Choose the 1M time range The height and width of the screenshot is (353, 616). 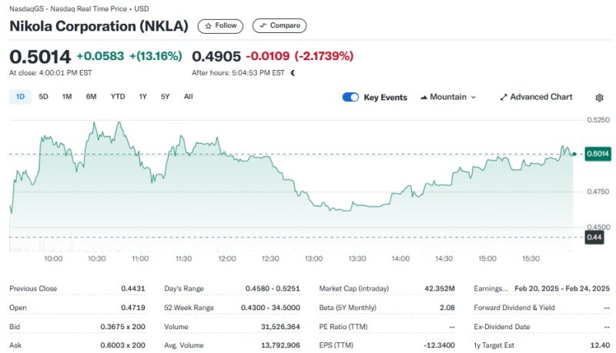[67, 97]
